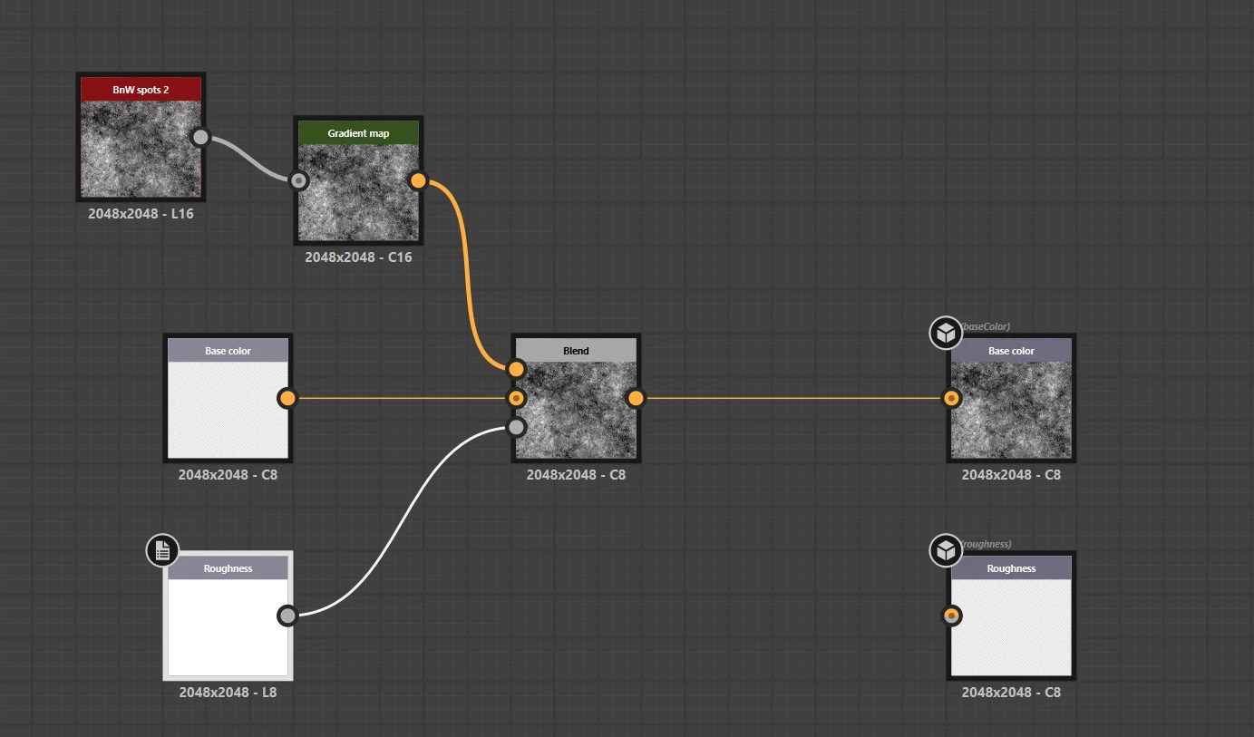Select the BnW spots 2 node thumbnail

141,149
